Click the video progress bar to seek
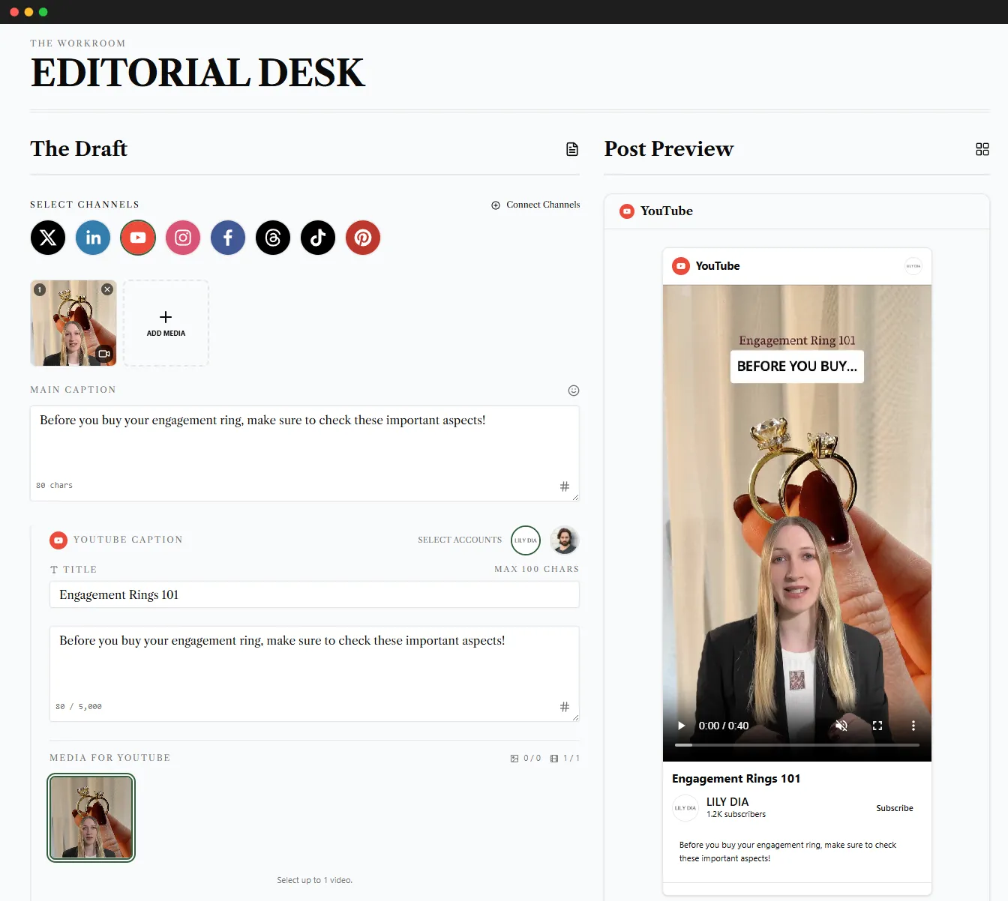The width and height of the screenshot is (1008, 901). (796, 745)
